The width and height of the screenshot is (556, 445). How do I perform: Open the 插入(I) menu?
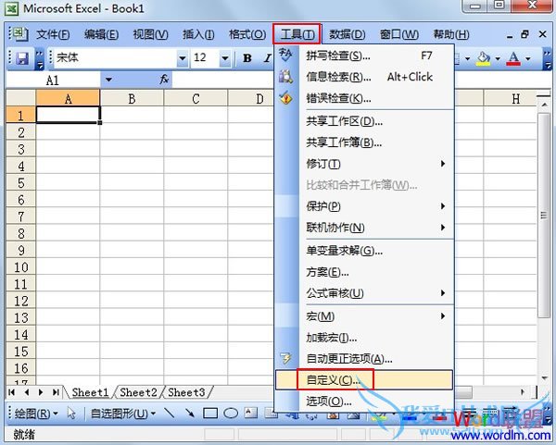tap(198, 34)
